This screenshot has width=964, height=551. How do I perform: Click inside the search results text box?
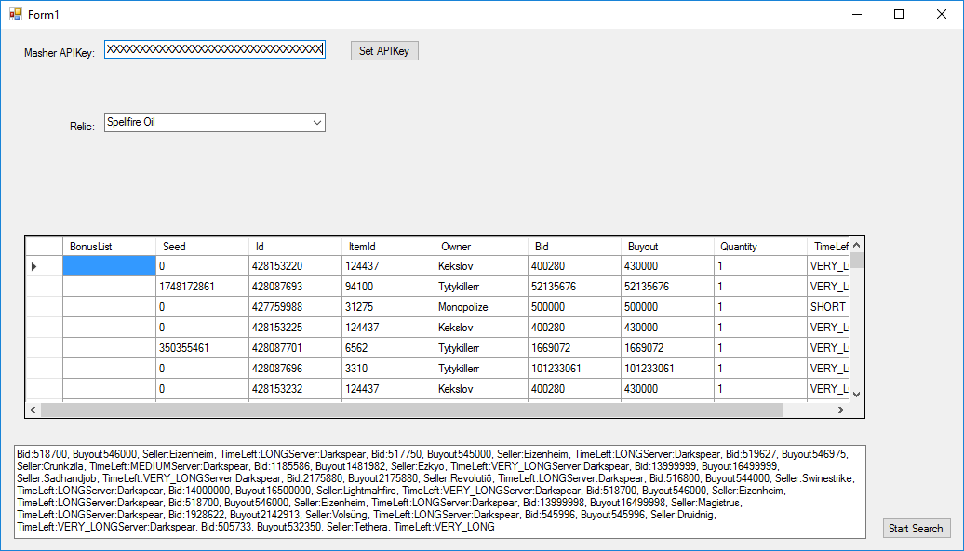441,491
